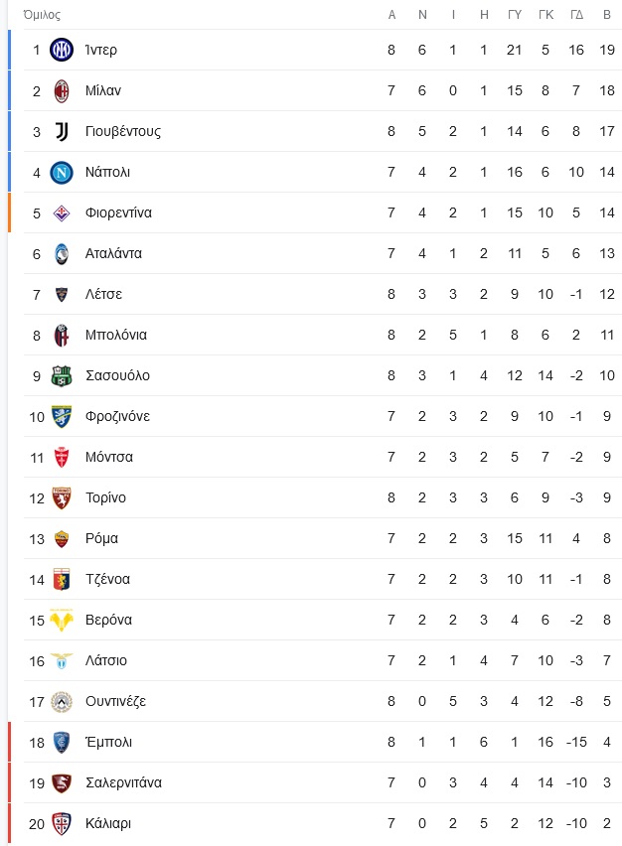Click the Sassuolo green crest icon
Viewport: 622px width, 846px height.
[x=62, y=375]
